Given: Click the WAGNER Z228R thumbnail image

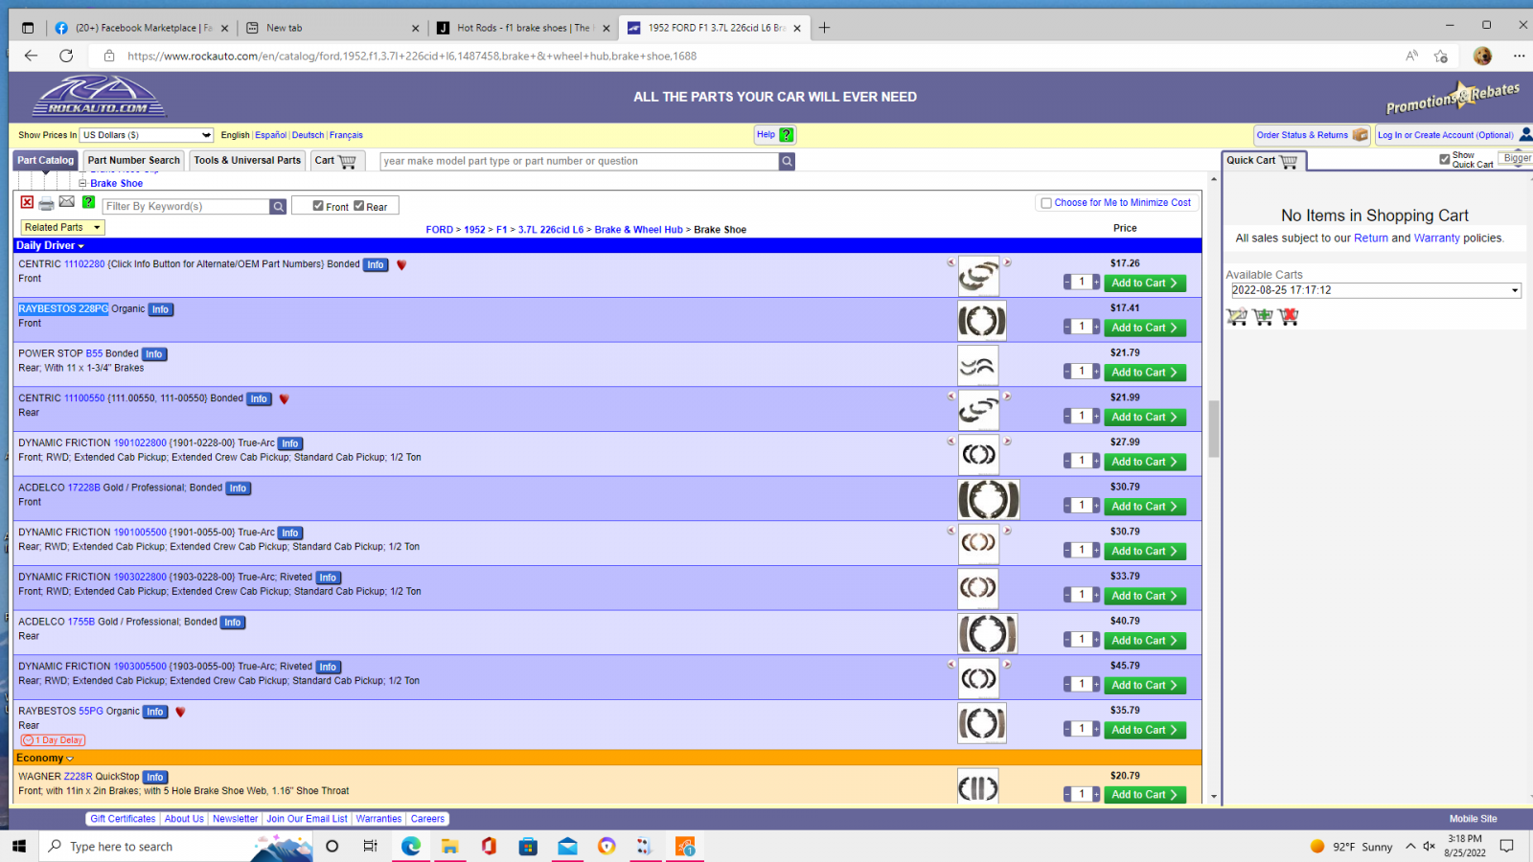Looking at the screenshot, I should pos(977,787).
